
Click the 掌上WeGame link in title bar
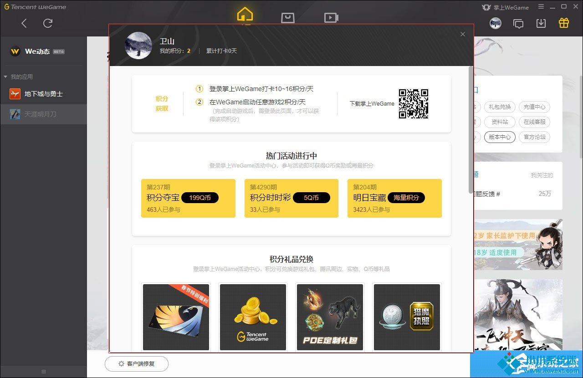(x=505, y=7)
